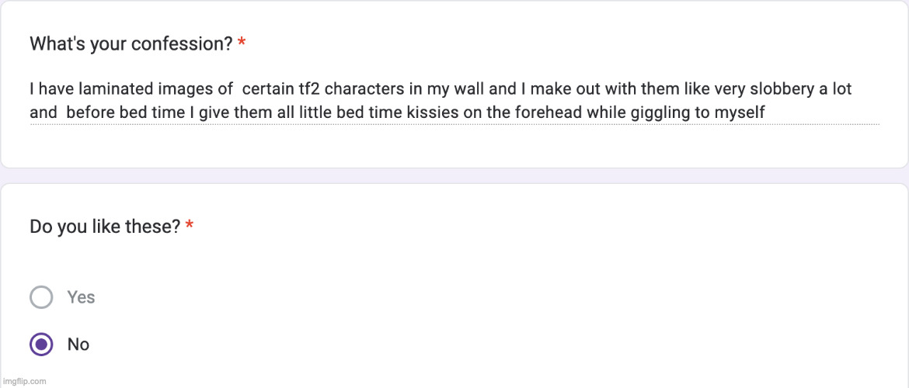Screen dimensions: 909x388
Task: Place cursor before "I have" at the answer's start
Action: pos(30,90)
